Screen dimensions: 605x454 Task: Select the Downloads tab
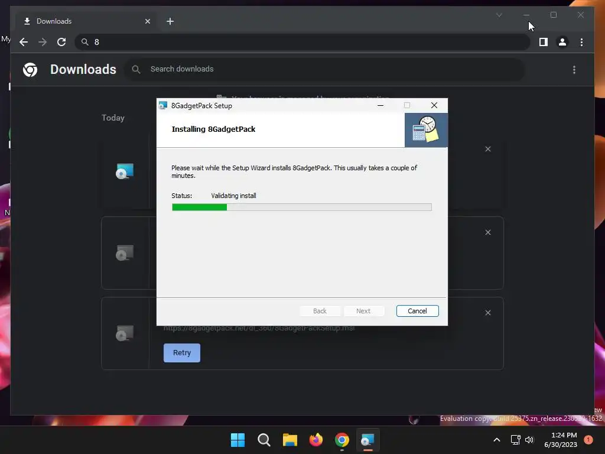pos(87,21)
